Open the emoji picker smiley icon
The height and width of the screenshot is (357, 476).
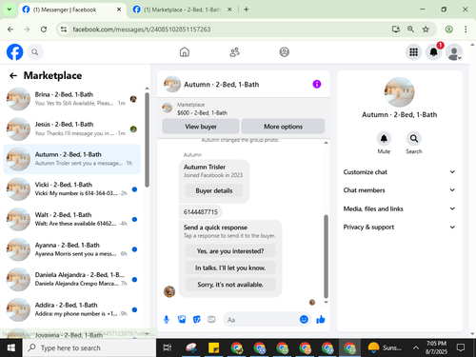click(304, 319)
